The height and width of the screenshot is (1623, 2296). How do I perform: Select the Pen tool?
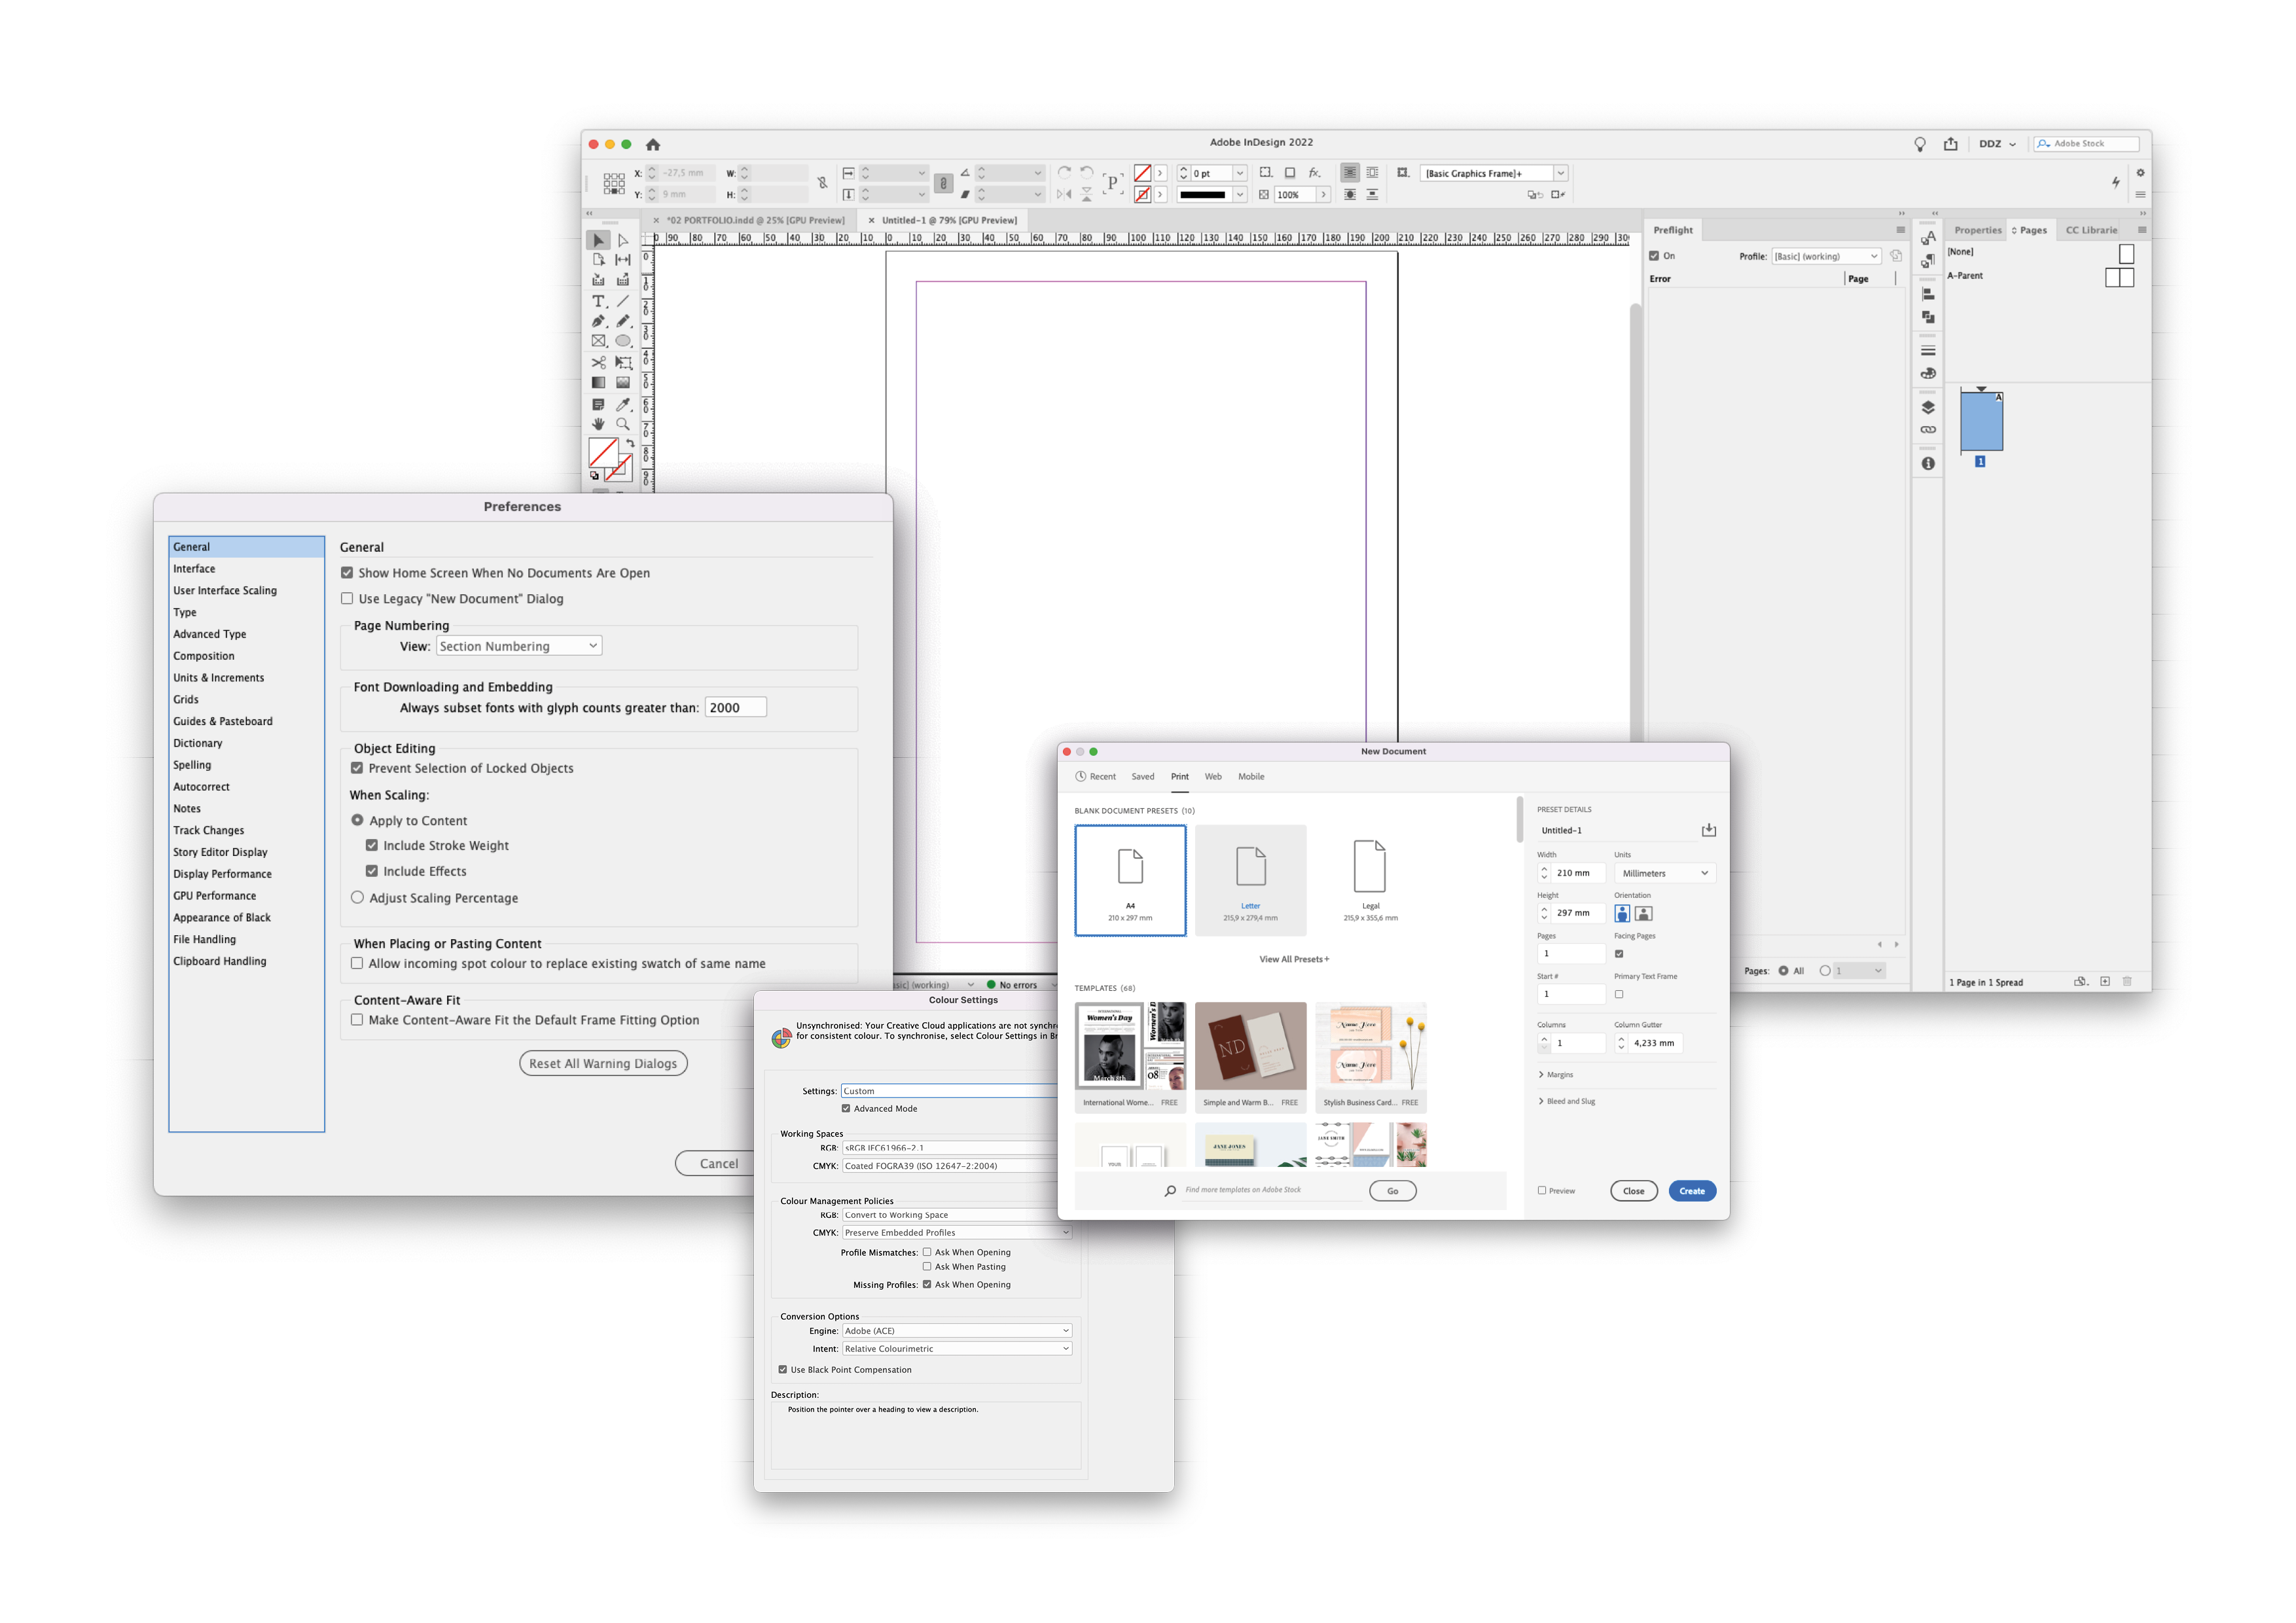599,322
